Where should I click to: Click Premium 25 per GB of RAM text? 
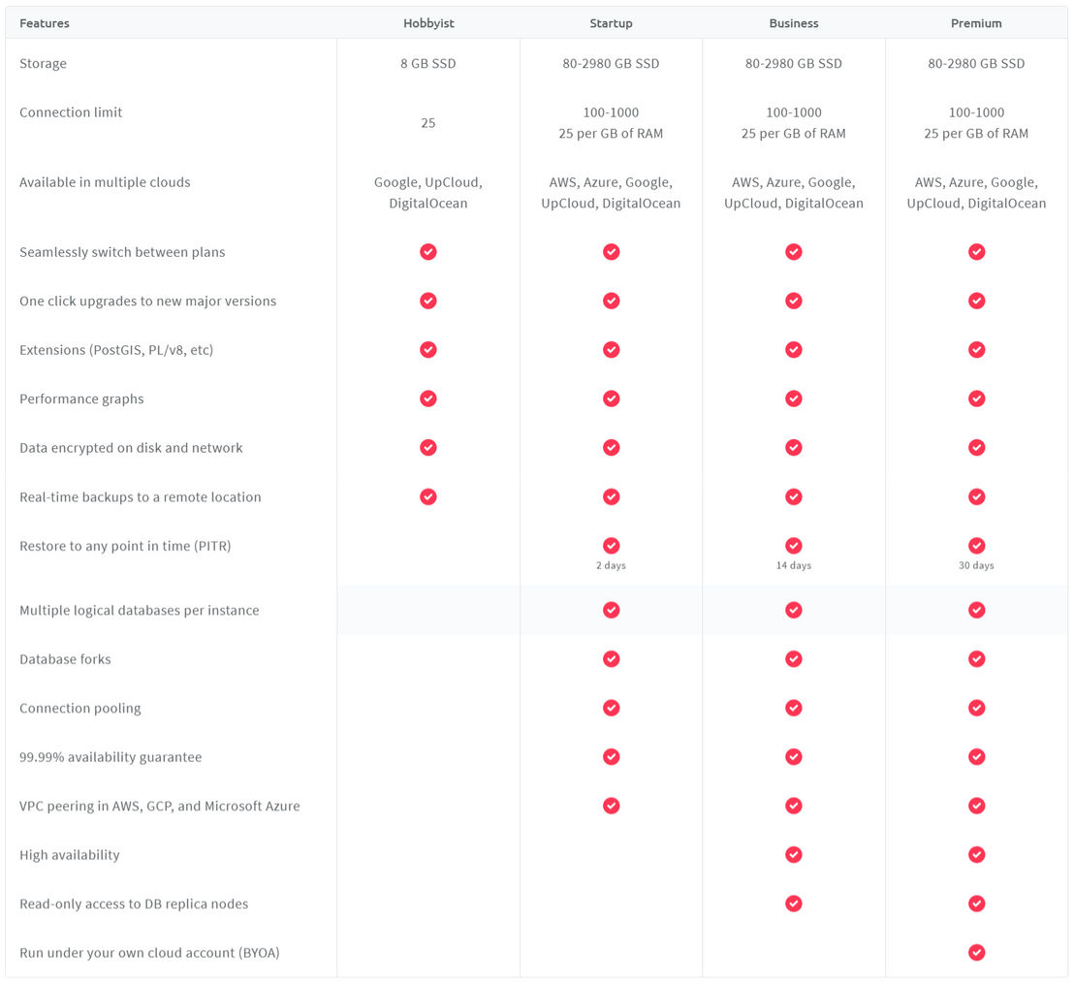coord(976,134)
